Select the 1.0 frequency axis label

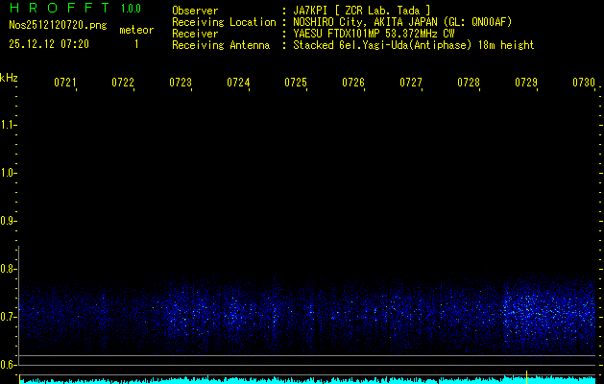(x=9, y=173)
